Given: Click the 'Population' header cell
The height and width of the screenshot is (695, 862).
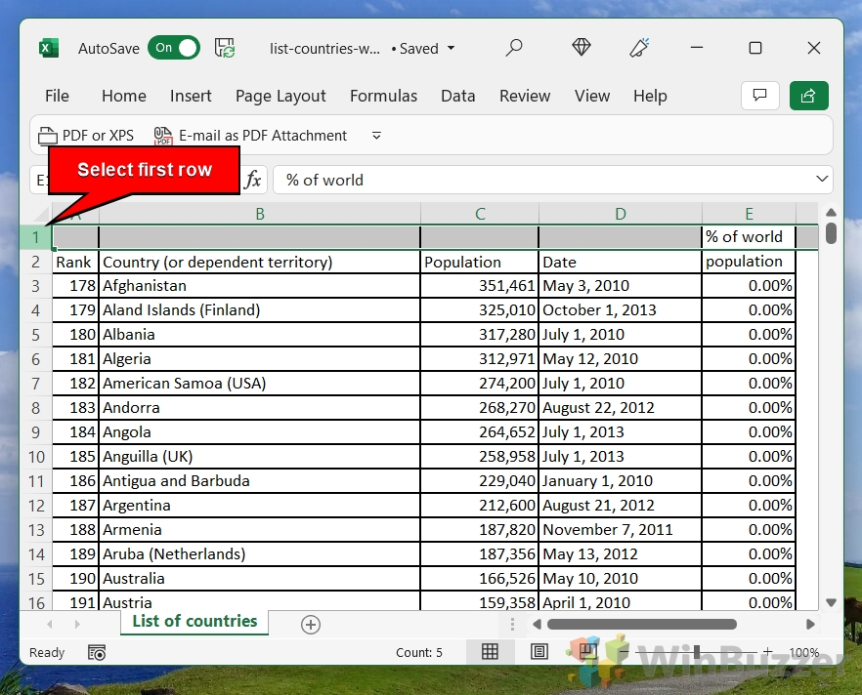Looking at the screenshot, I should click(x=479, y=262).
